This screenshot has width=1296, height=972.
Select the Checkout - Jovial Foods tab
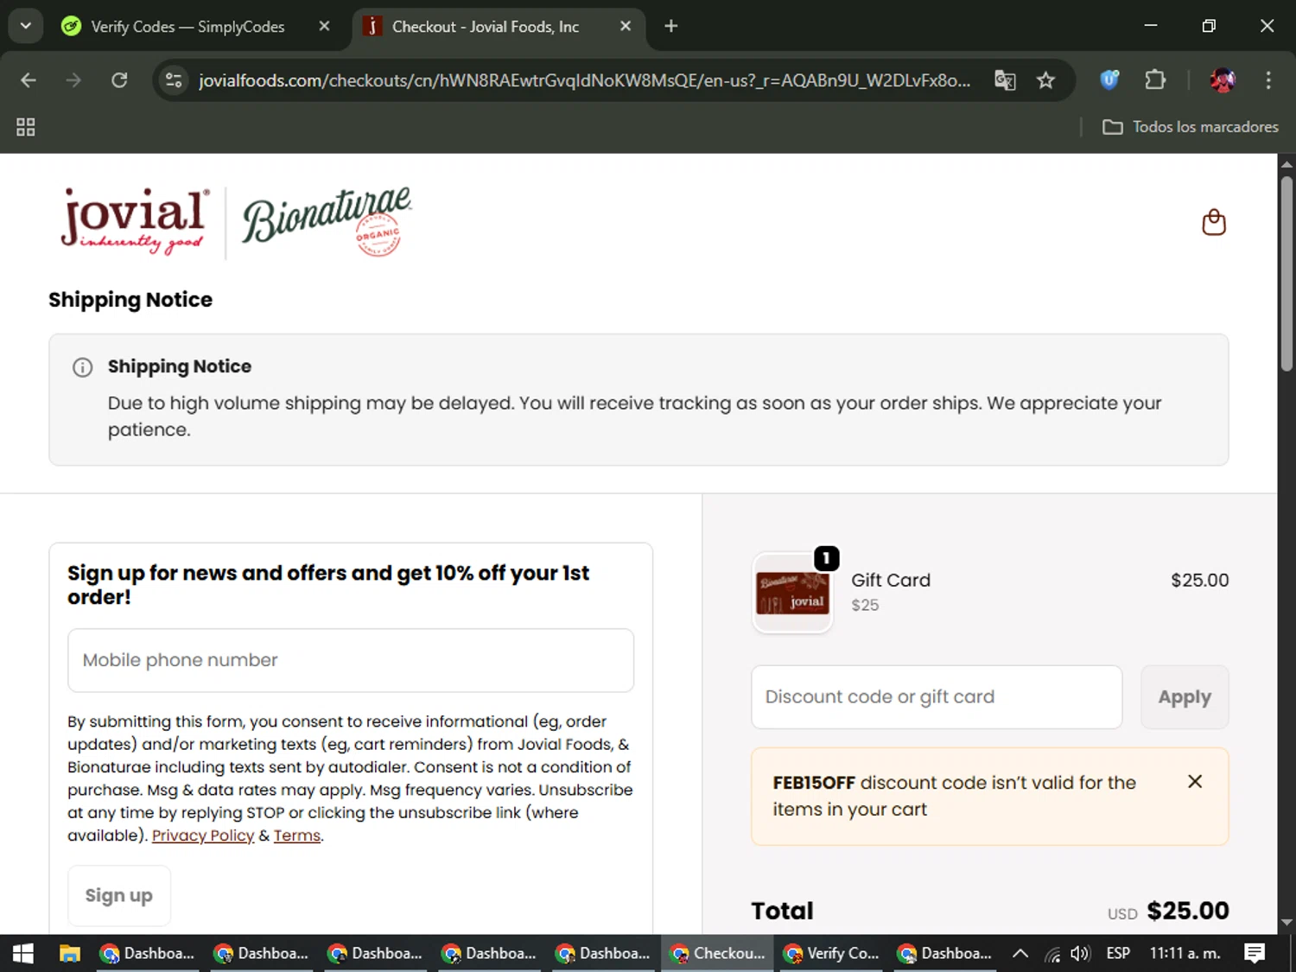486,27
